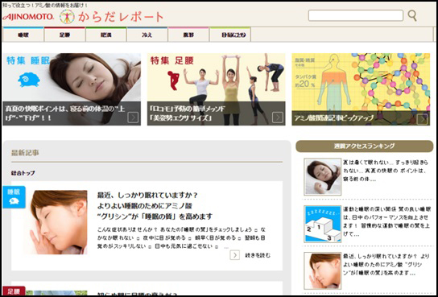Click the blue sheep icon on sleep banner
The height and width of the screenshot is (297, 438).
[x=28, y=80]
